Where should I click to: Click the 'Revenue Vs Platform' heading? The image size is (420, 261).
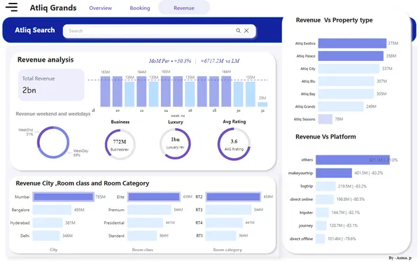325,136
